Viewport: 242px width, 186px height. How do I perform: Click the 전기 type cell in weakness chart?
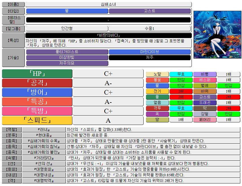(157, 91)
